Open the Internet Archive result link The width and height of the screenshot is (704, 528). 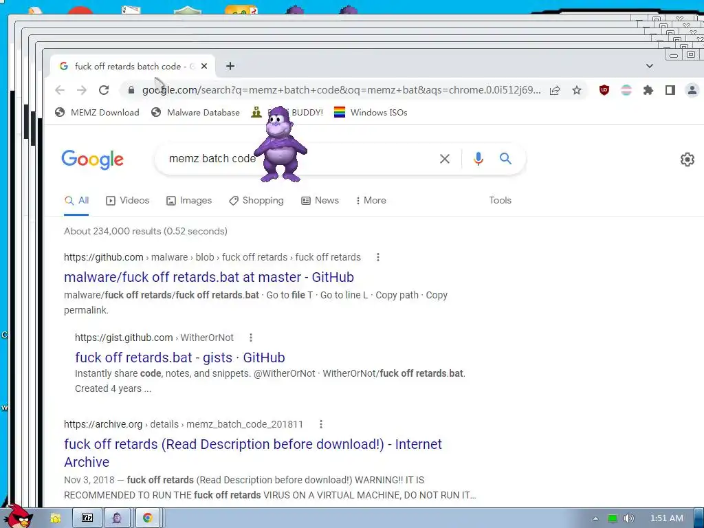(x=253, y=453)
